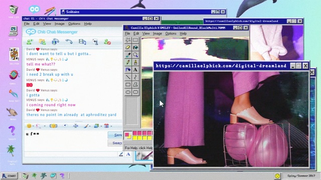Open Image menu in Camilla Elphick Paint window
The width and height of the screenshot is (321, 180).
pyautogui.click(x=157, y=33)
